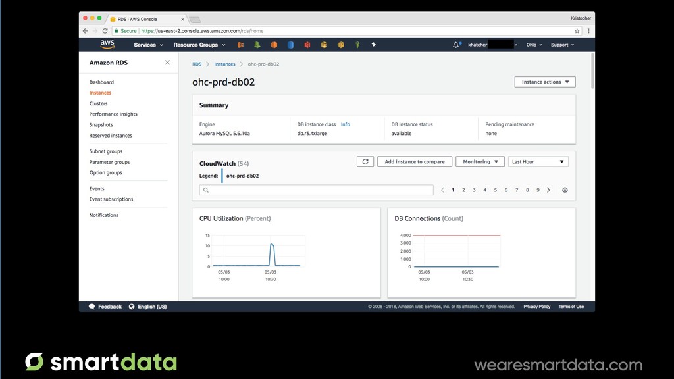The width and height of the screenshot is (674, 379).
Task: Open the Ohio region dropdown
Action: [534, 45]
